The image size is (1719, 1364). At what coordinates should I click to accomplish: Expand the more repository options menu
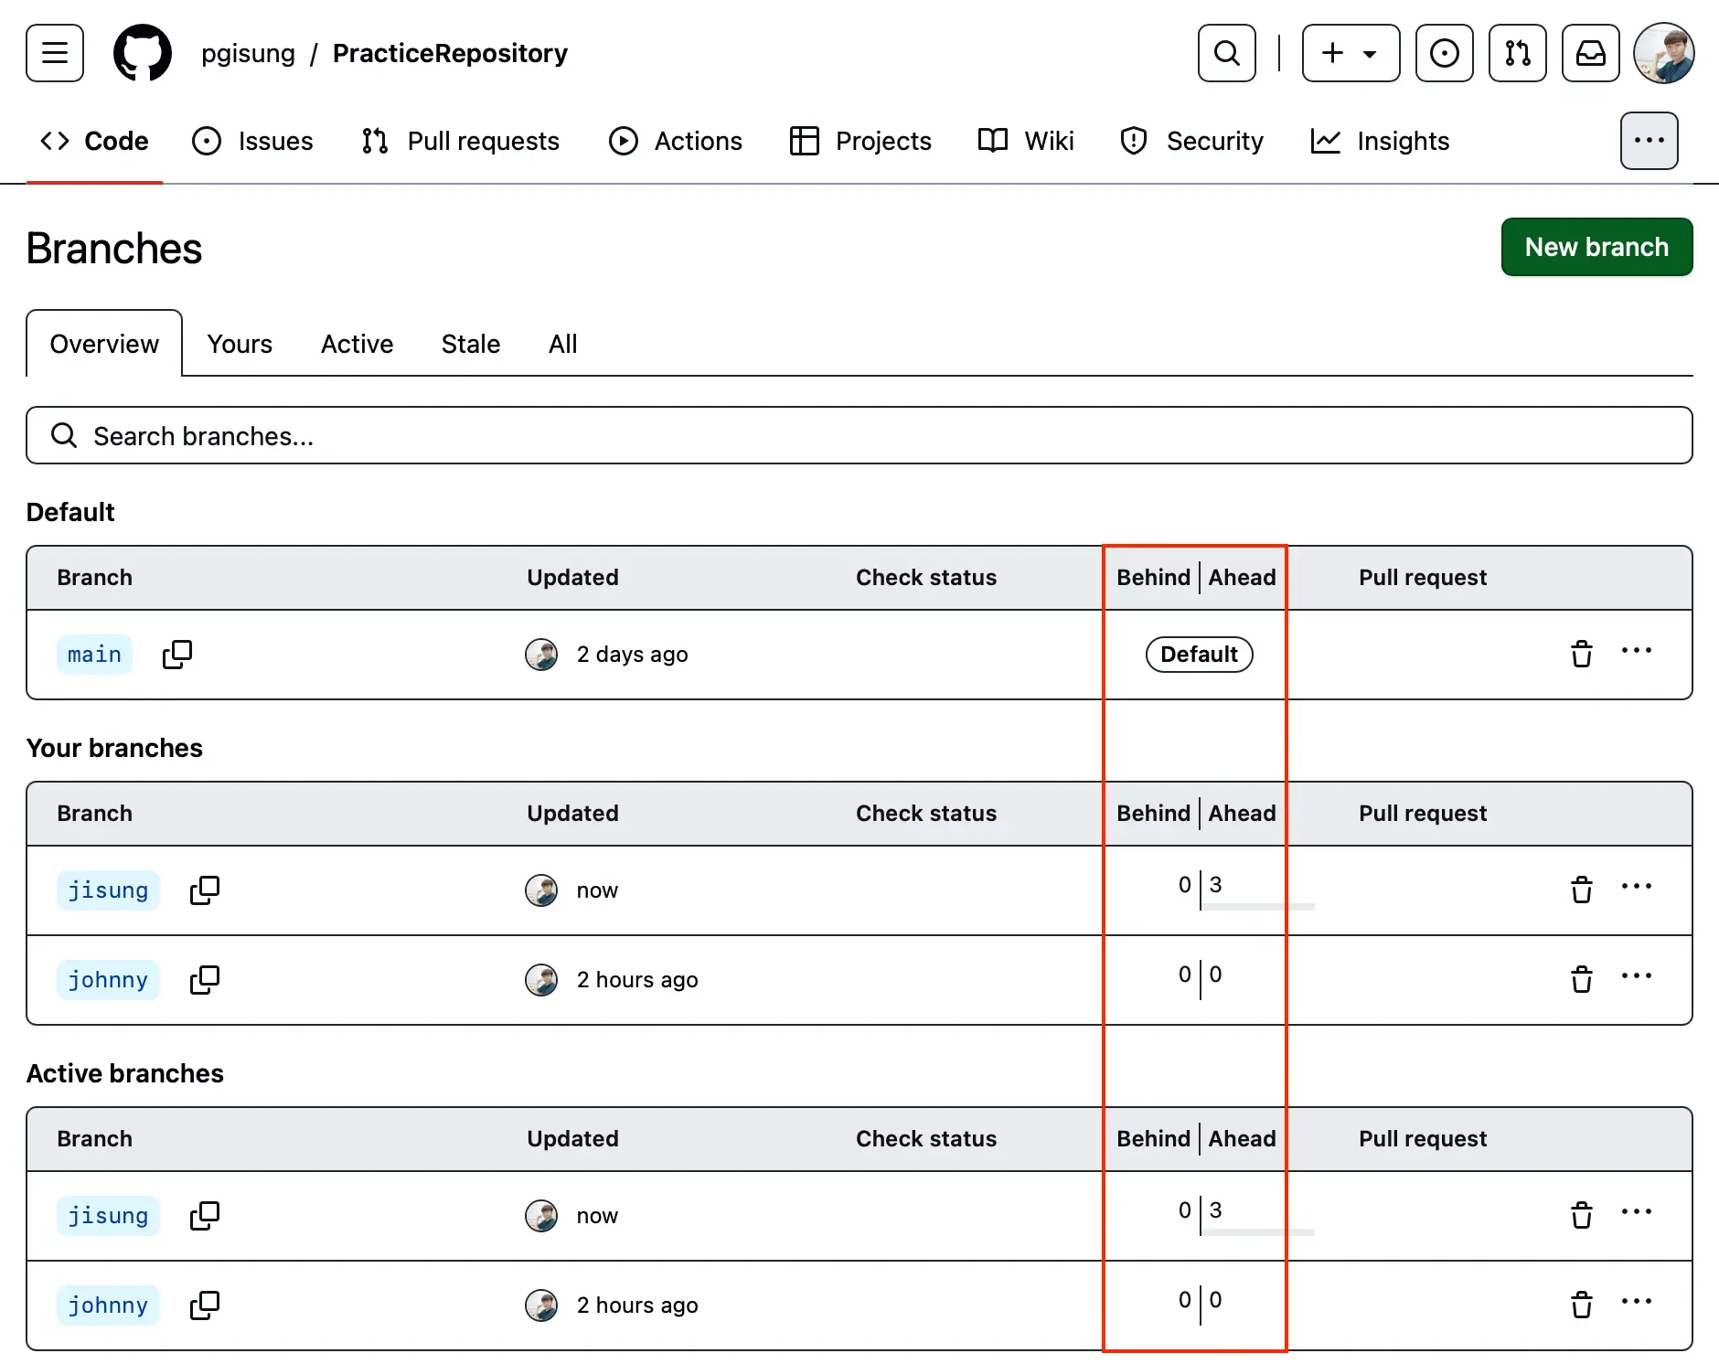click(x=1650, y=141)
